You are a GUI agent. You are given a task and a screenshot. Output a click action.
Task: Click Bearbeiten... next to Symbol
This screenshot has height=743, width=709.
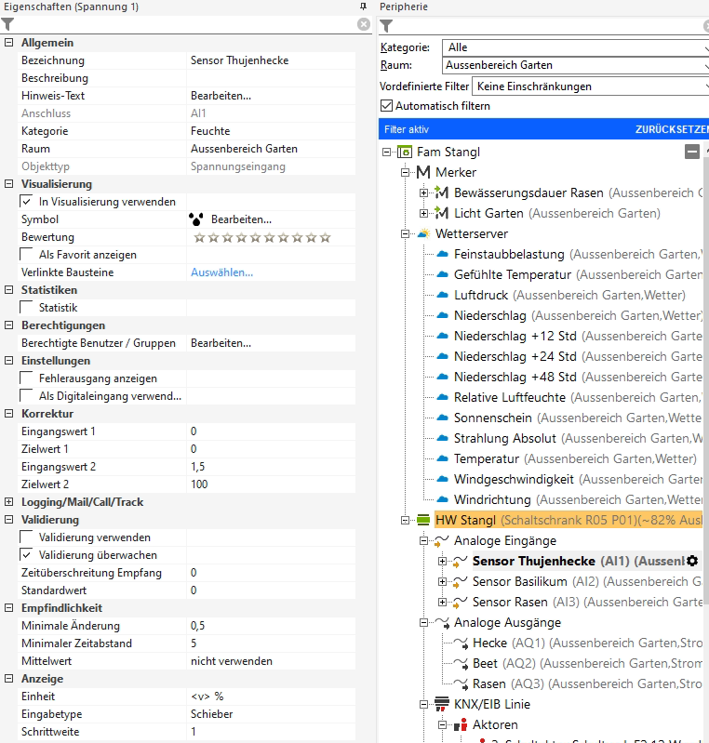pyautogui.click(x=241, y=219)
